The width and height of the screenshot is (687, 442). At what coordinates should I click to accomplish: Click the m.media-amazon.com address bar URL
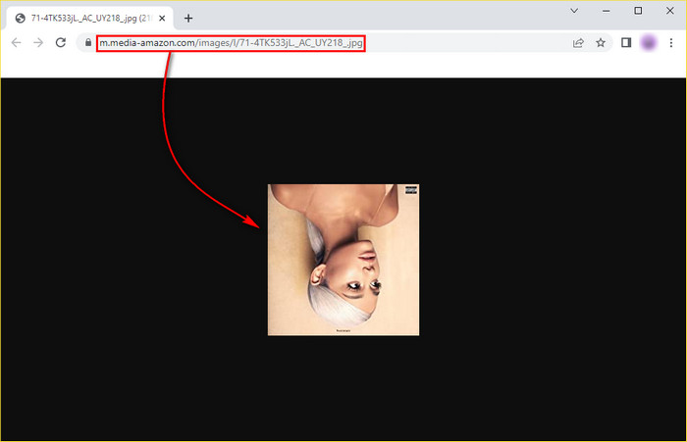[x=231, y=43]
